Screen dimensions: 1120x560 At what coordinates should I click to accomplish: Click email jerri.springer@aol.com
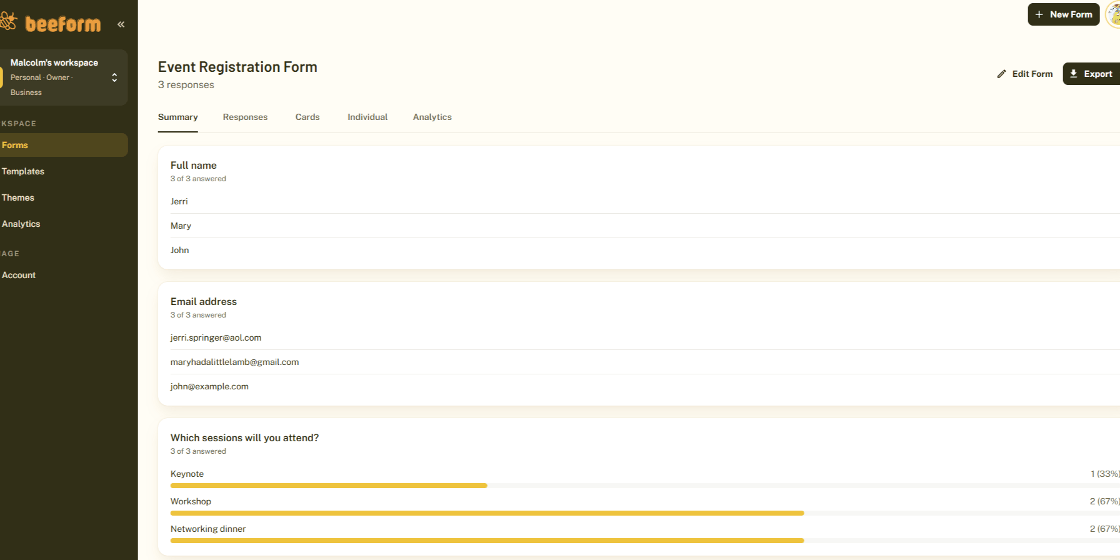(x=216, y=337)
